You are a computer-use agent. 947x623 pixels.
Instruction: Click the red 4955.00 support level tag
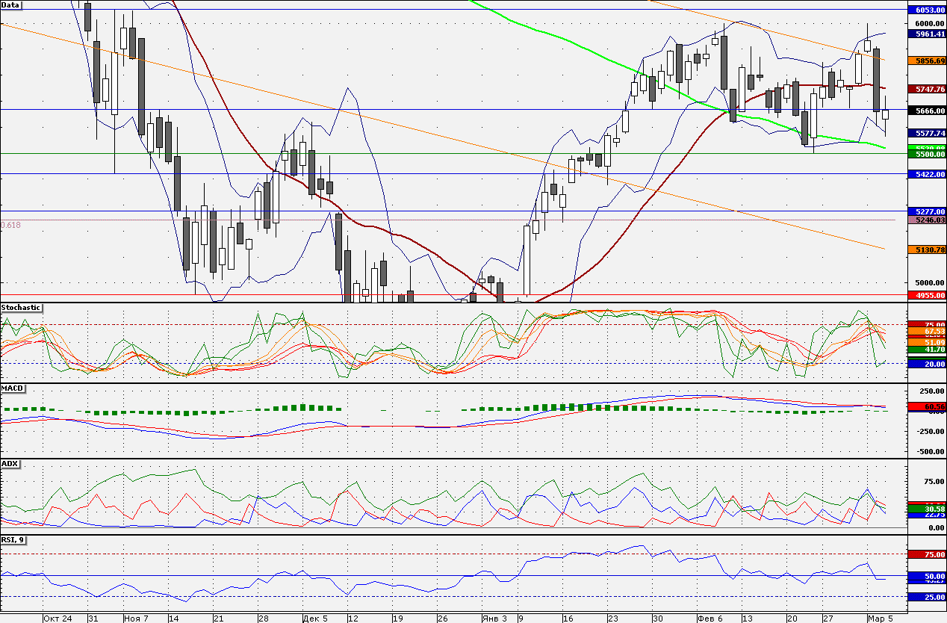click(x=927, y=295)
